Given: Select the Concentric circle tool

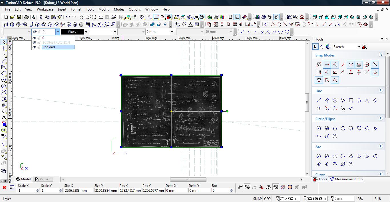Looking at the screenshot, I should (x=327, y=128).
